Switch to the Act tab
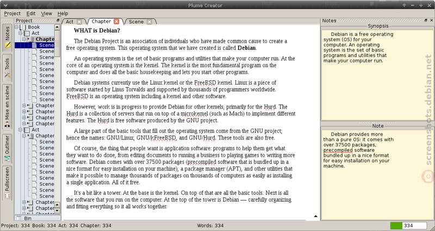The width and height of the screenshot is (435, 231). click(70, 22)
